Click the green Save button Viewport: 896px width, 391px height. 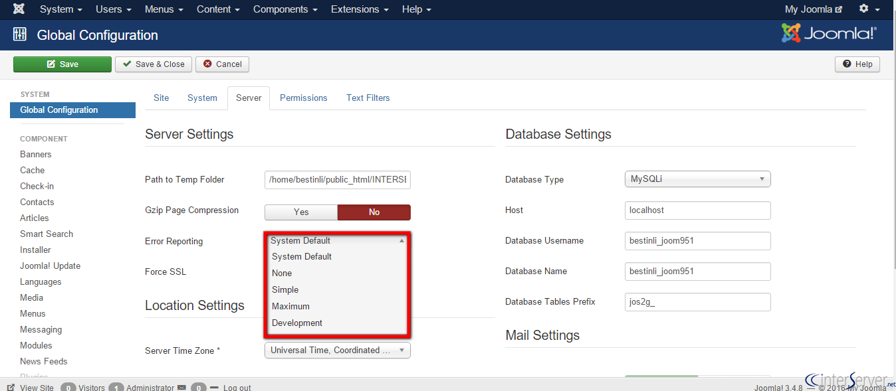pyautogui.click(x=62, y=64)
